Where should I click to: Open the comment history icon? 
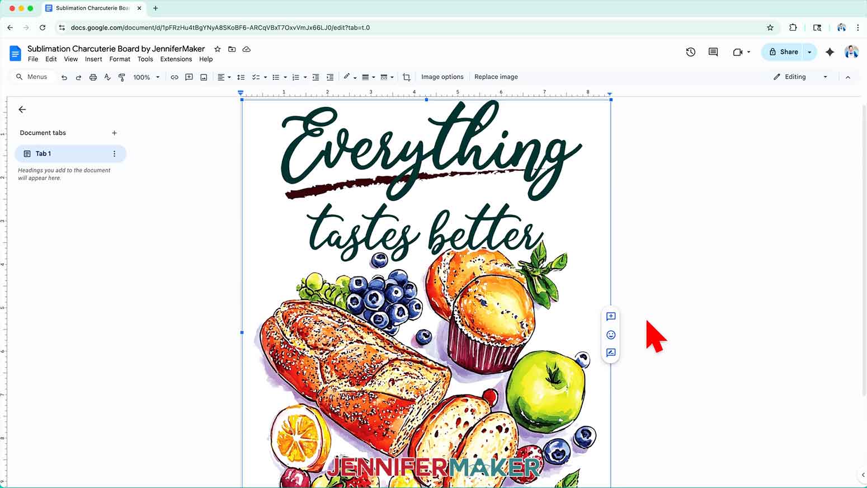(x=713, y=52)
